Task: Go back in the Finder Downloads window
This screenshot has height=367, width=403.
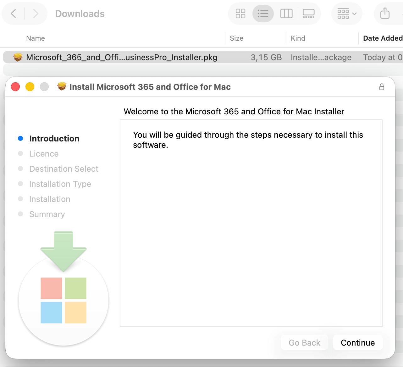Action: point(14,14)
